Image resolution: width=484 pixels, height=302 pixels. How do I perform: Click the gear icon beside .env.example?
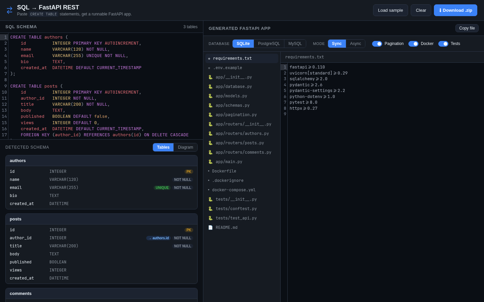click(x=209, y=68)
